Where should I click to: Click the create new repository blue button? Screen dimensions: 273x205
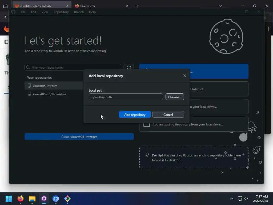click(194, 71)
